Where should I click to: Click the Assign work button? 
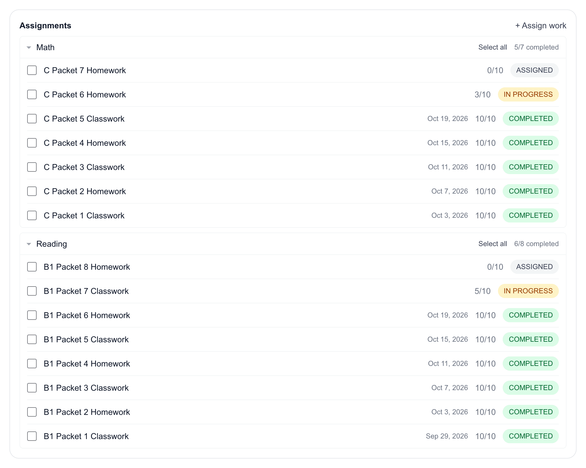click(541, 26)
